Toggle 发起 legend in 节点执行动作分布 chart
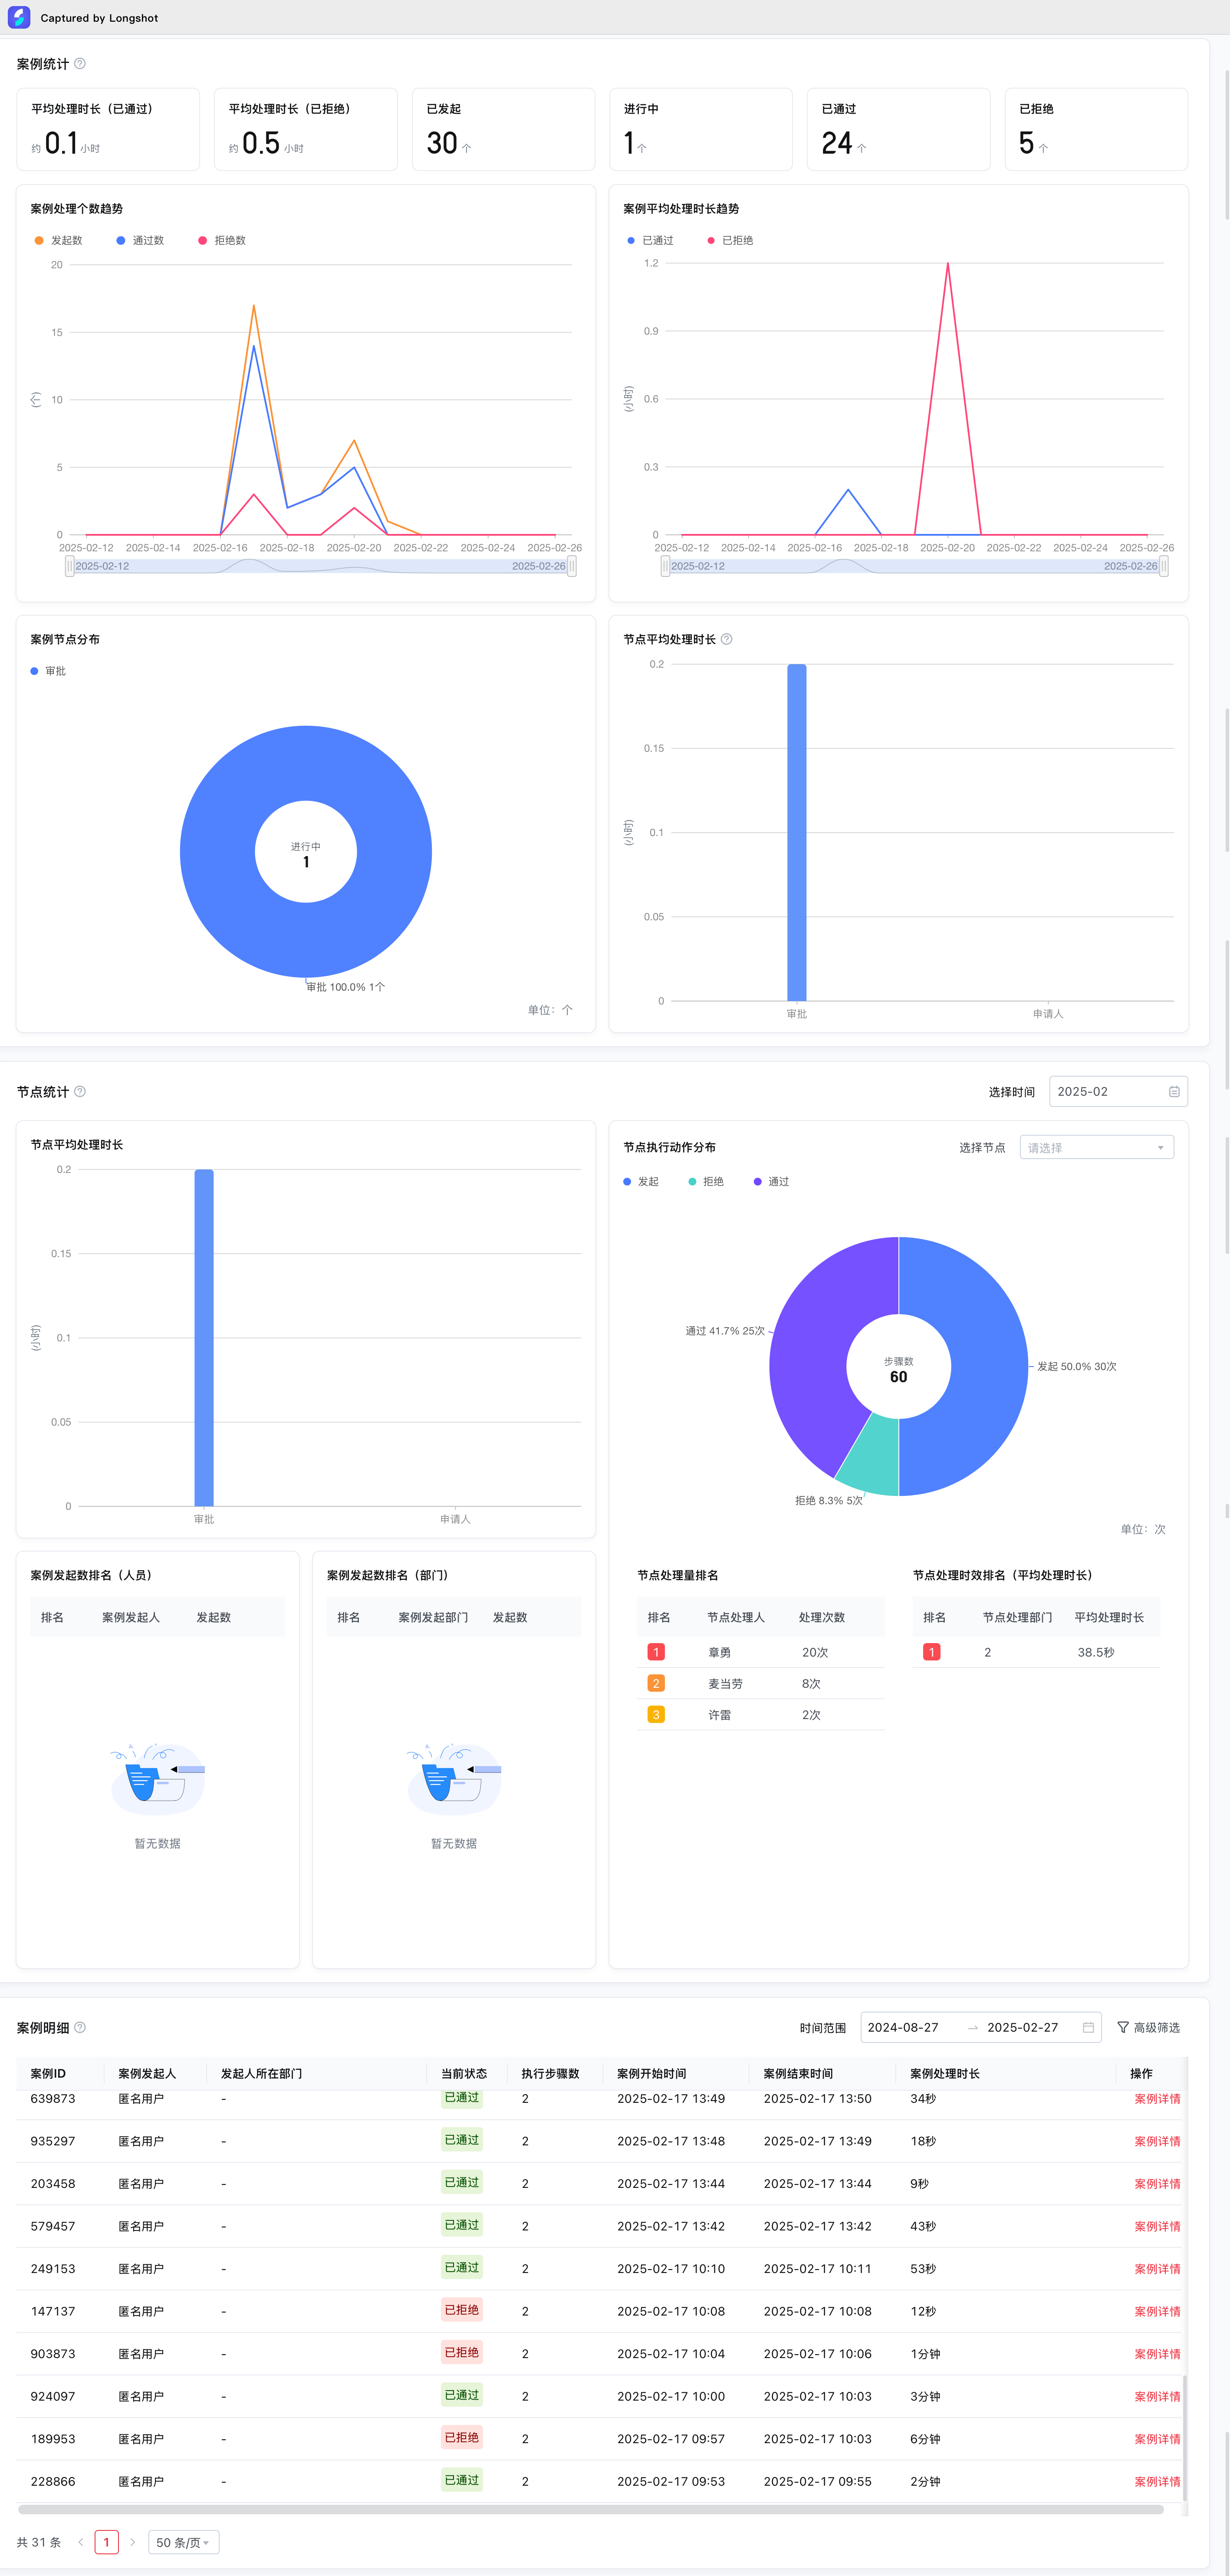Viewport: 1230px width, 2576px height. 641,1181
